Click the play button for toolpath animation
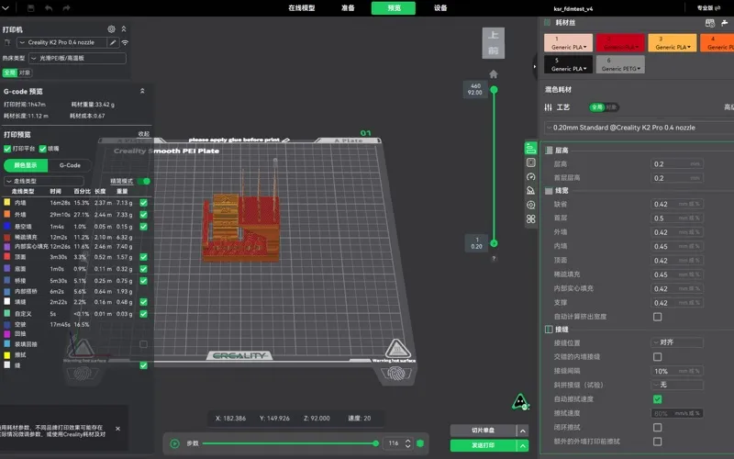Image resolution: width=734 pixels, height=459 pixels. (x=174, y=443)
